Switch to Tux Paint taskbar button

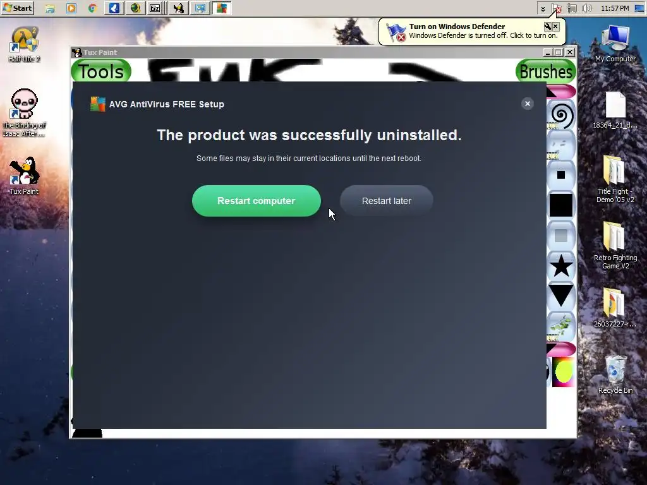point(179,8)
